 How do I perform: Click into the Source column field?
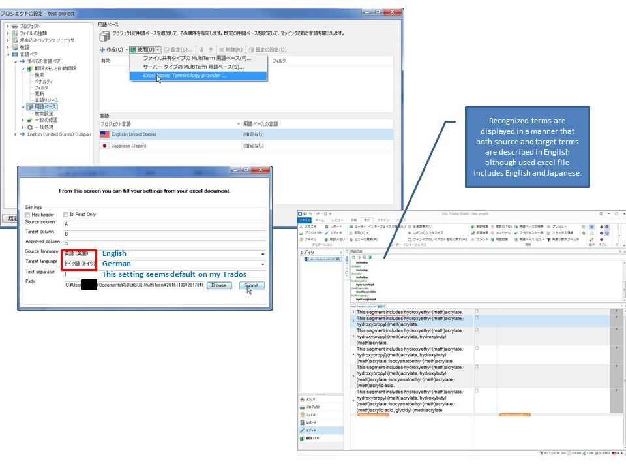[163, 223]
